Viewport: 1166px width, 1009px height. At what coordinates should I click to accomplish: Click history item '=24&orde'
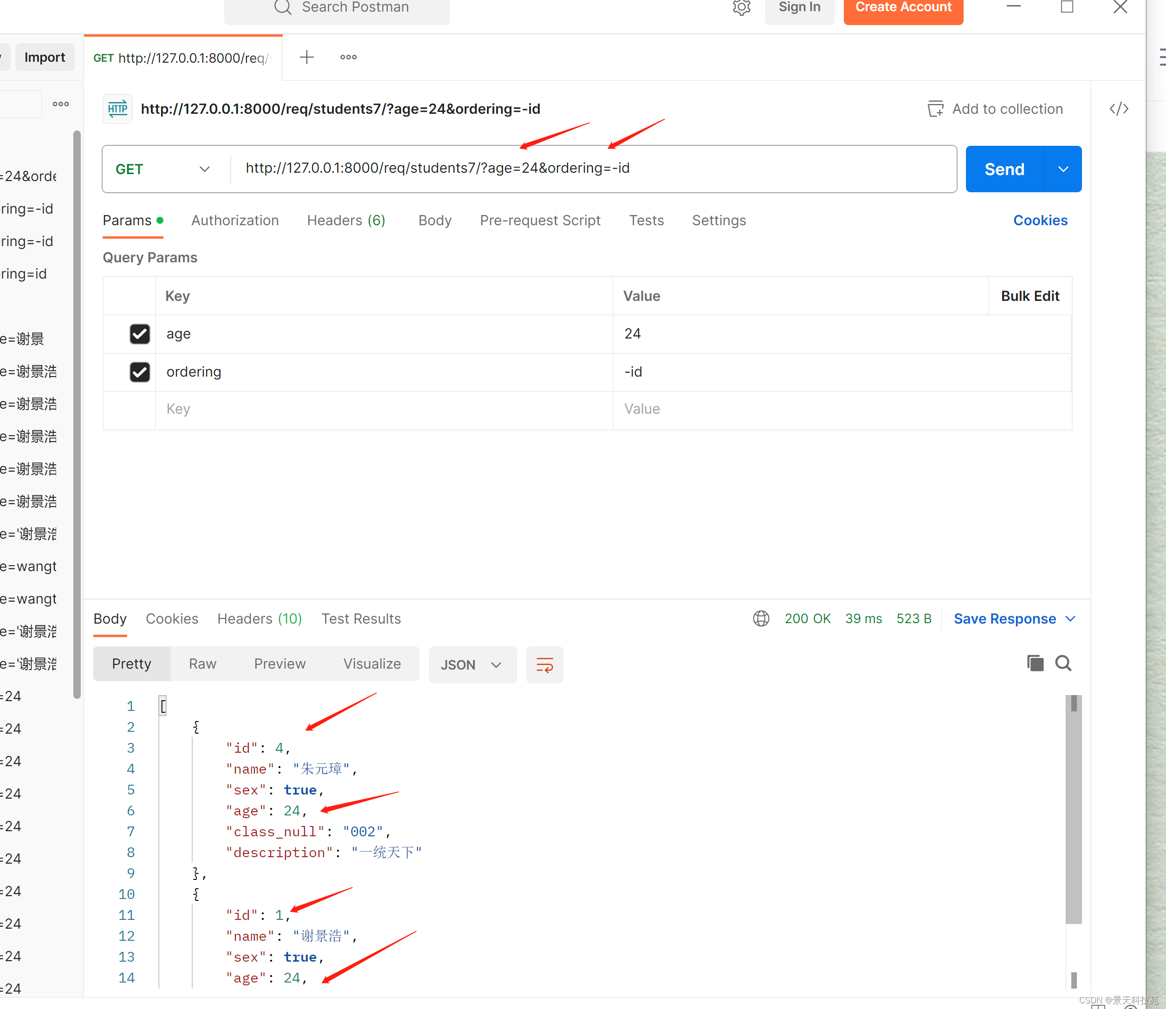coord(28,176)
